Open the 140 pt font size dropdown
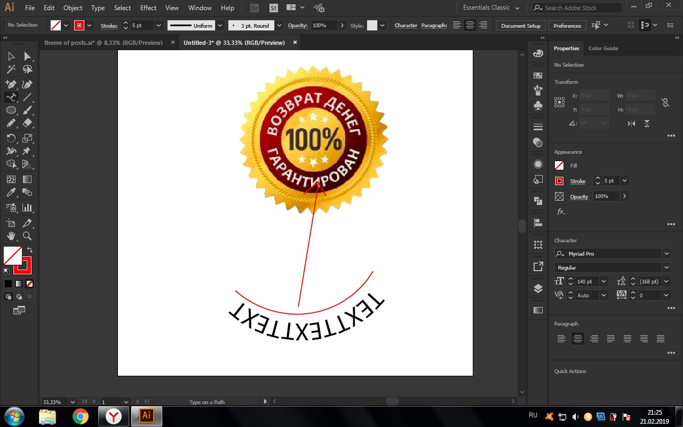 [x=604, y=281]
